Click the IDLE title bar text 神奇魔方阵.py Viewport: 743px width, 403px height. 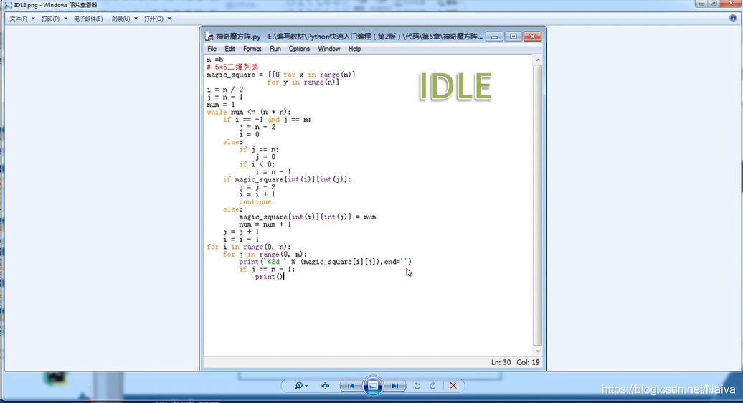[x=238, y=37]
